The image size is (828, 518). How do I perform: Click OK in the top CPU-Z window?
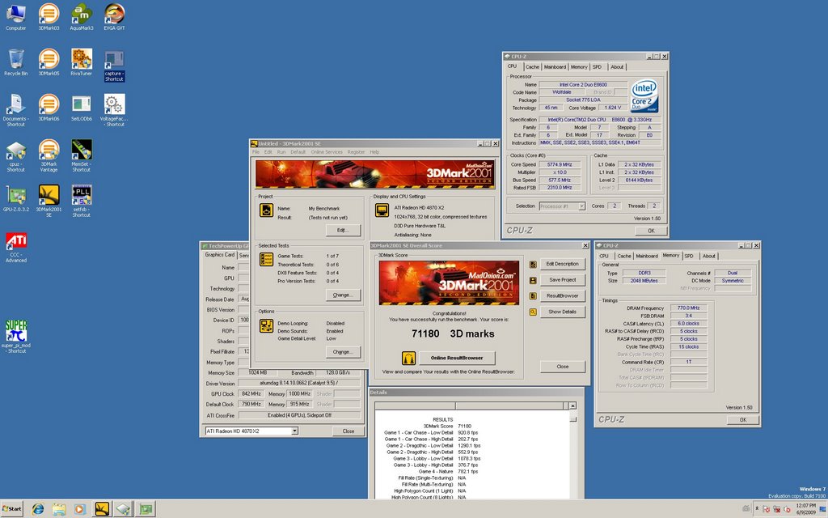(x=651, y=231)
